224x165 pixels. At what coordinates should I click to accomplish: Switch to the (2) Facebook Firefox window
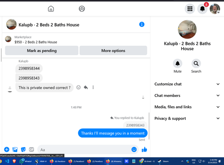click(x=95, y=161)
